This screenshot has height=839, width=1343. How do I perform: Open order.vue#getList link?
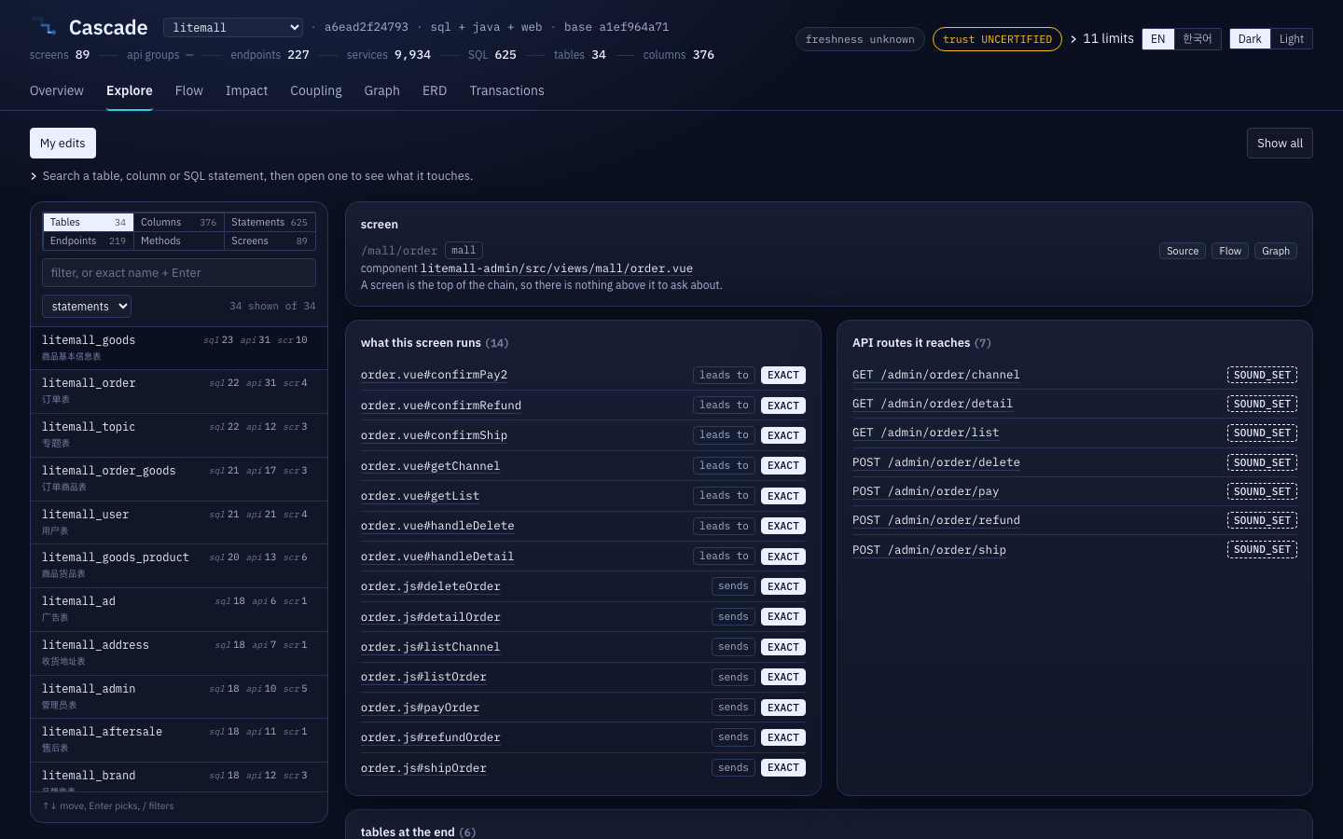(x=420, y=496)
